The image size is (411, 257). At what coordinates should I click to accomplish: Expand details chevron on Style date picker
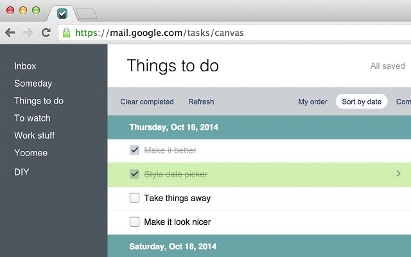[x=398, y=173]
